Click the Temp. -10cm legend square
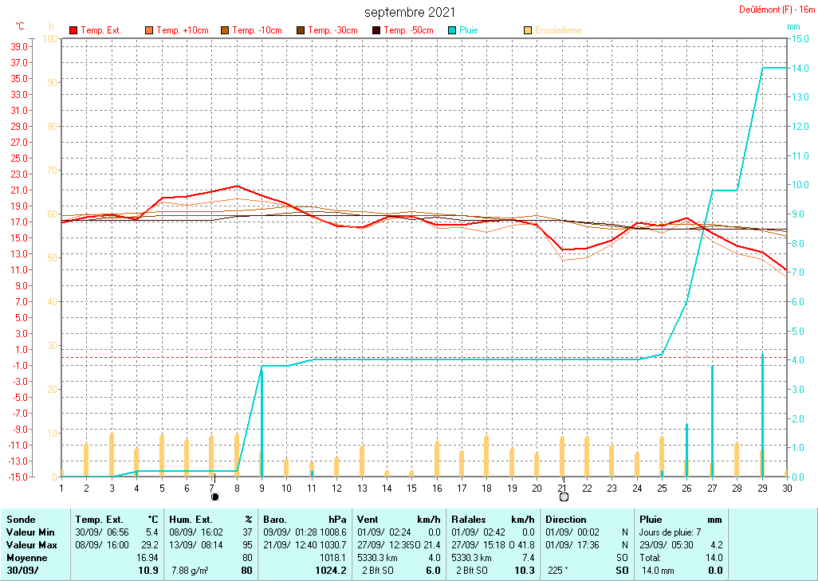Image resolution: width=818 pixels, height=581 pixels. (225, 30)
